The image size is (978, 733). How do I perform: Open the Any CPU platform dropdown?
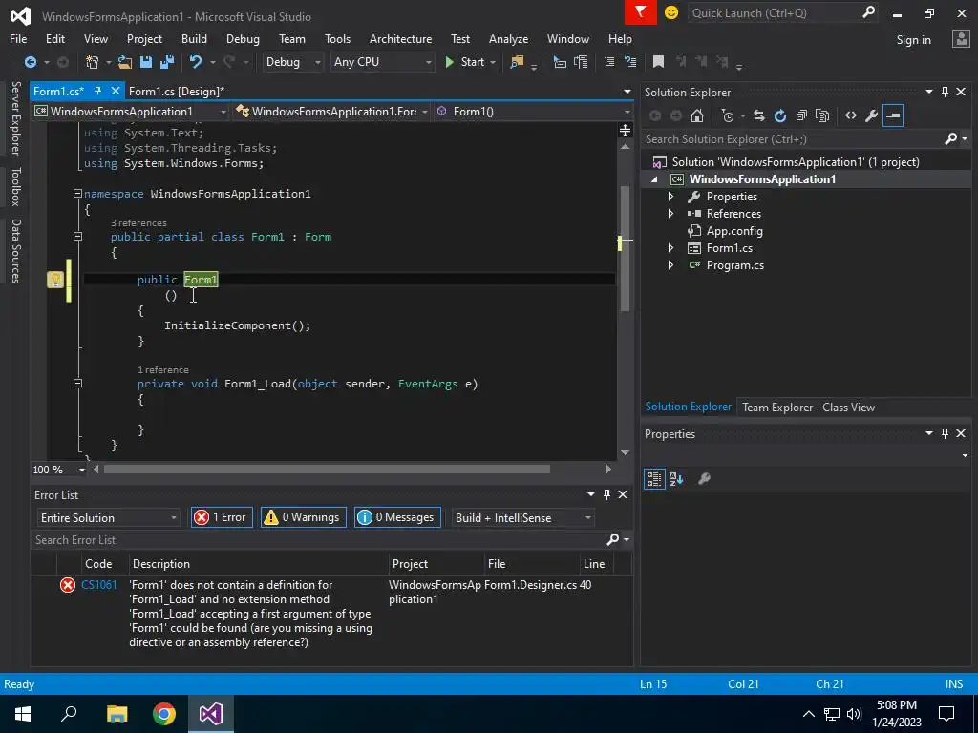[x=382, y=62]
